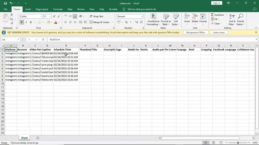Open the Clear dropdown in Editing

coord(216,23)
